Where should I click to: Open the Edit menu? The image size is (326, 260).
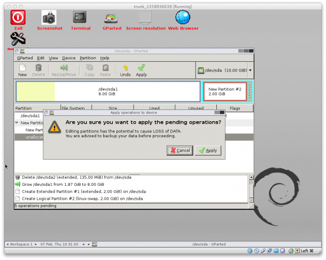[41, 58]
